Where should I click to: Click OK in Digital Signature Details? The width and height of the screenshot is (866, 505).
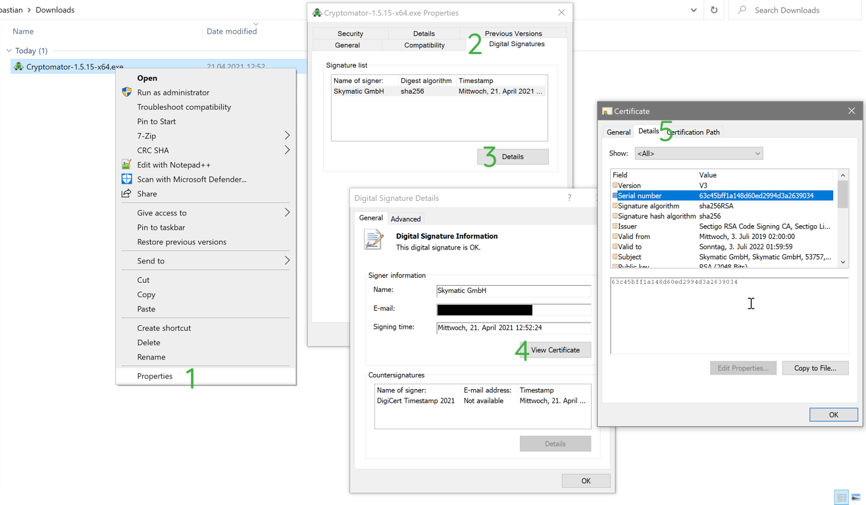[586, 481]
